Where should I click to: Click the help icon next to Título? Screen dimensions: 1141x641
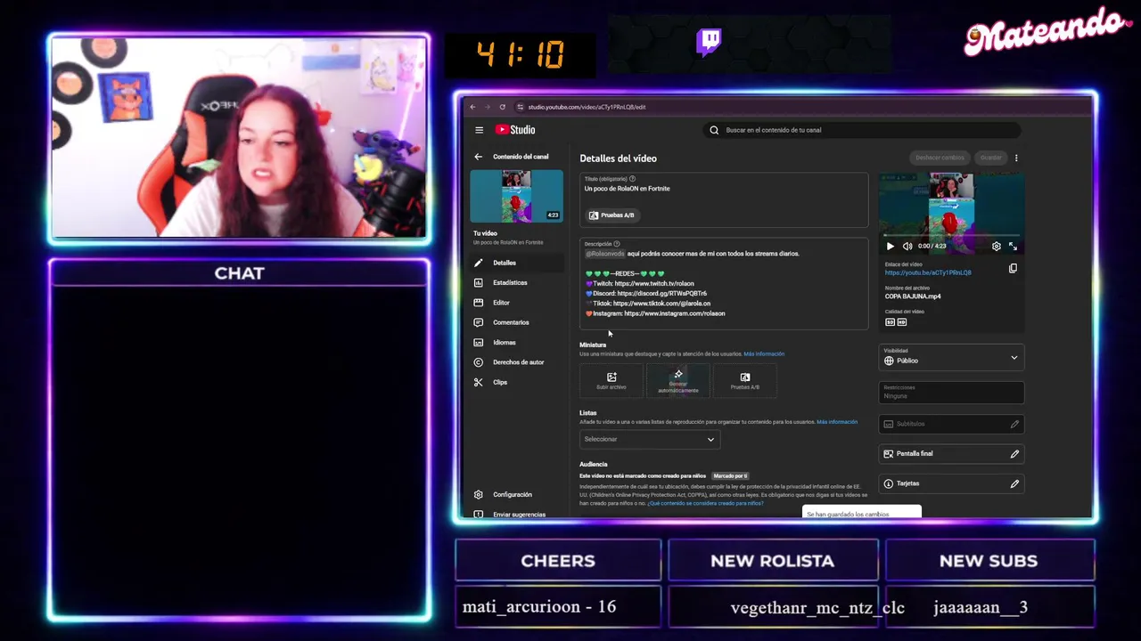[x=632, y=179]
